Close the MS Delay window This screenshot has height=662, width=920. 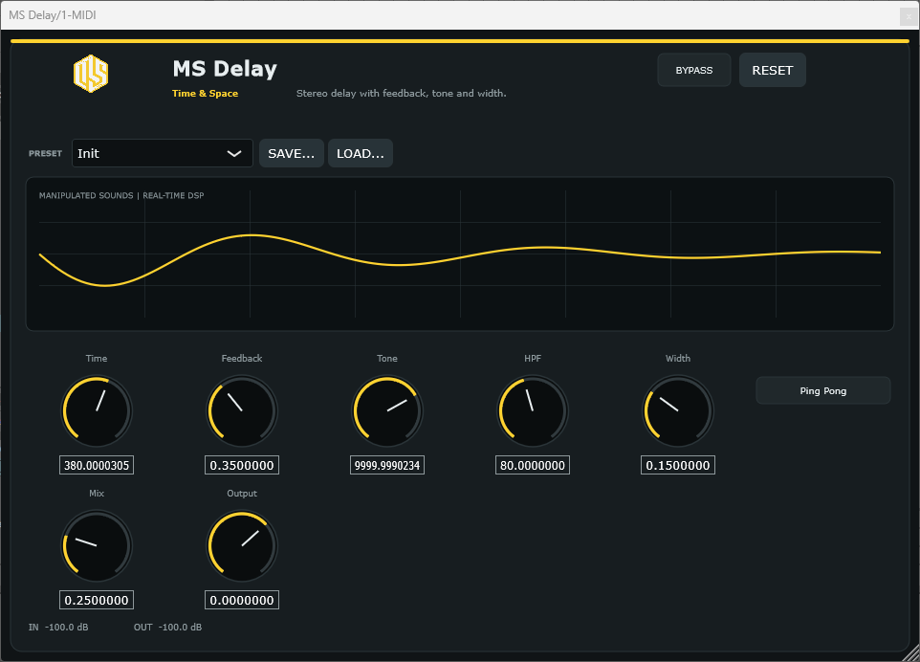909,16
